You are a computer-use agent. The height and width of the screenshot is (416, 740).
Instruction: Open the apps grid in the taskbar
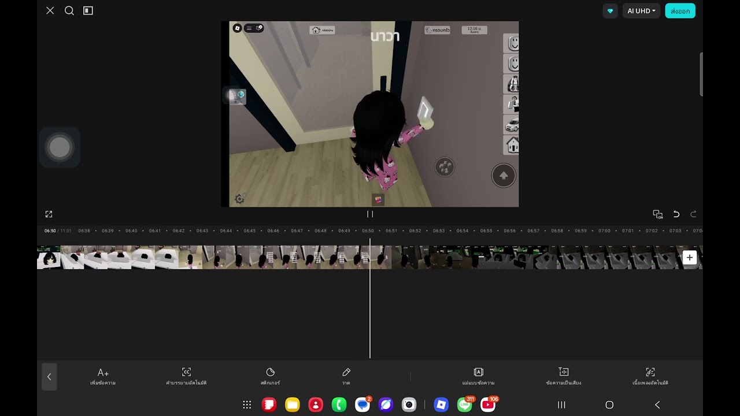click(x=247, y=405)
